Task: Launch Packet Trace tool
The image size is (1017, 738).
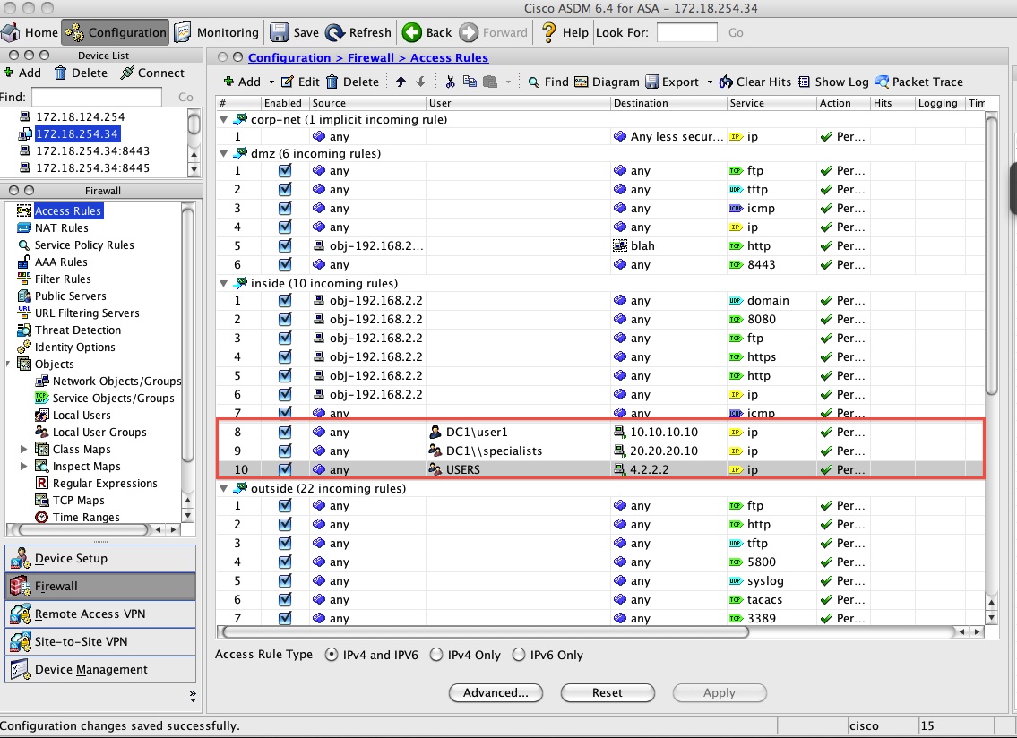Action: click(x=919, y=82)
